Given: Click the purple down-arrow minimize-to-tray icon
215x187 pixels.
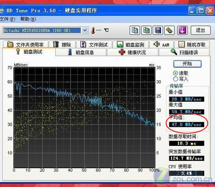Looking at the screenshot, I should coord(182,30).
